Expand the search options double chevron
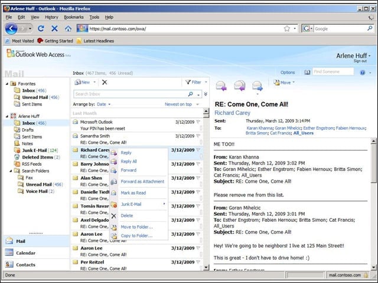The image size is (378, 283). tap(206, 94)
